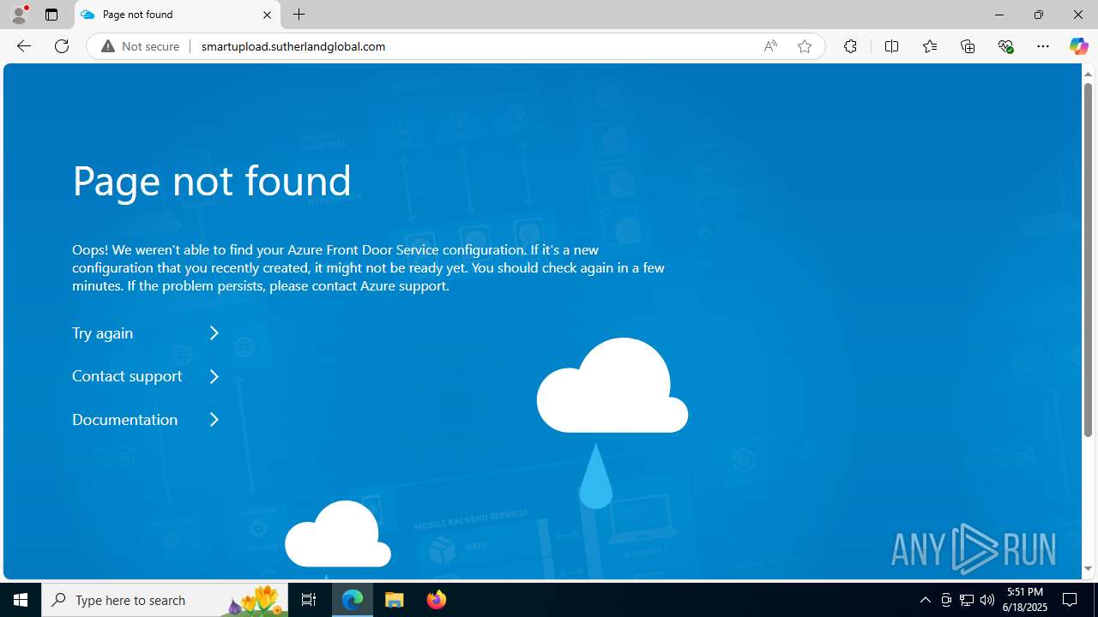Open the Favorites panel

pos(929,46)
